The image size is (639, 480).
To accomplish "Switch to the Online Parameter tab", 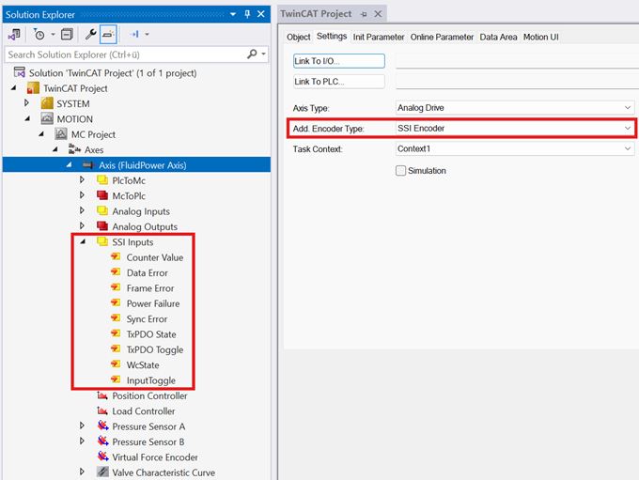I will point(442,37).
